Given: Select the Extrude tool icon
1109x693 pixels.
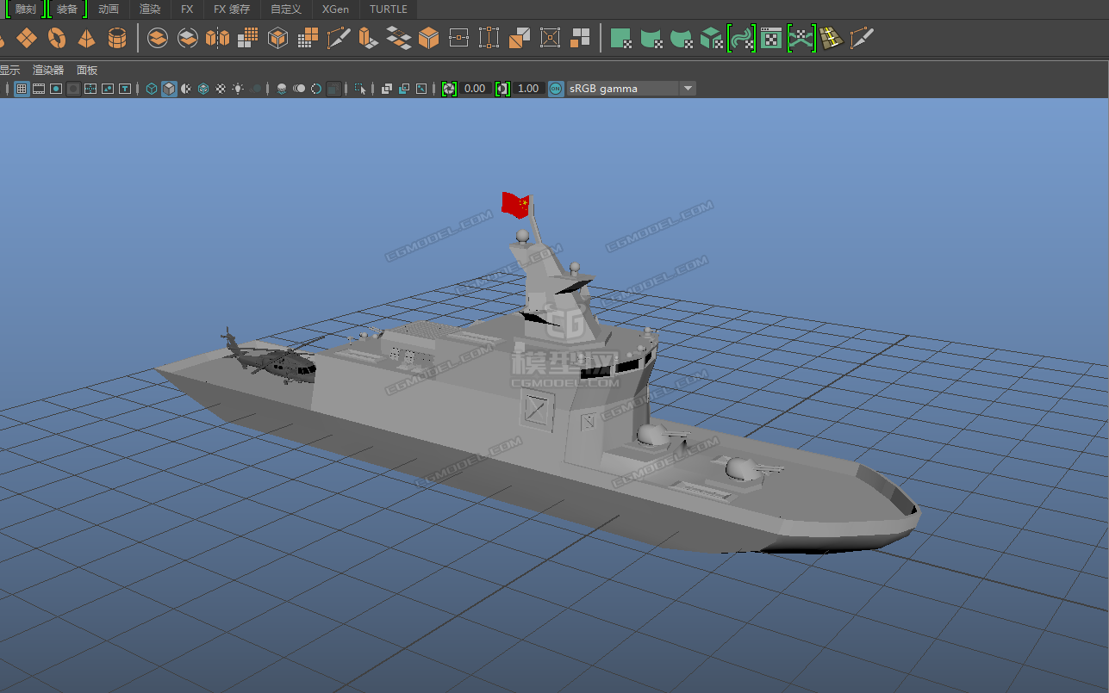Looking at the screenshot, I should (x=368, y=38).
